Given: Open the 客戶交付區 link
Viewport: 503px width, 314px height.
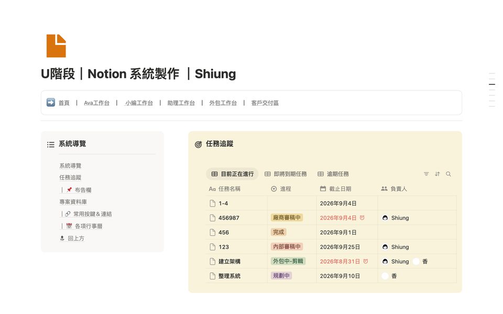Looking at the screenshot, I should click(x=265, y=103).
